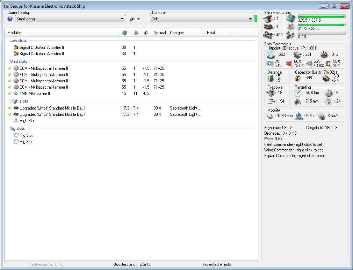This screenshot has height=270, width=353.
Task: Click the sensor strength icon showing 24
Action: pyautogui.click(x=329, y=101)
